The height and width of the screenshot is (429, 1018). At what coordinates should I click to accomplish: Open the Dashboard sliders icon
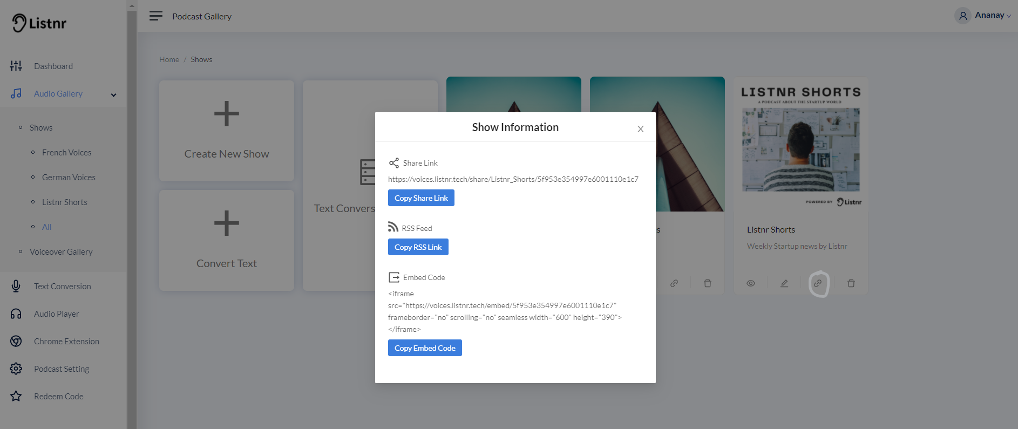16,66
